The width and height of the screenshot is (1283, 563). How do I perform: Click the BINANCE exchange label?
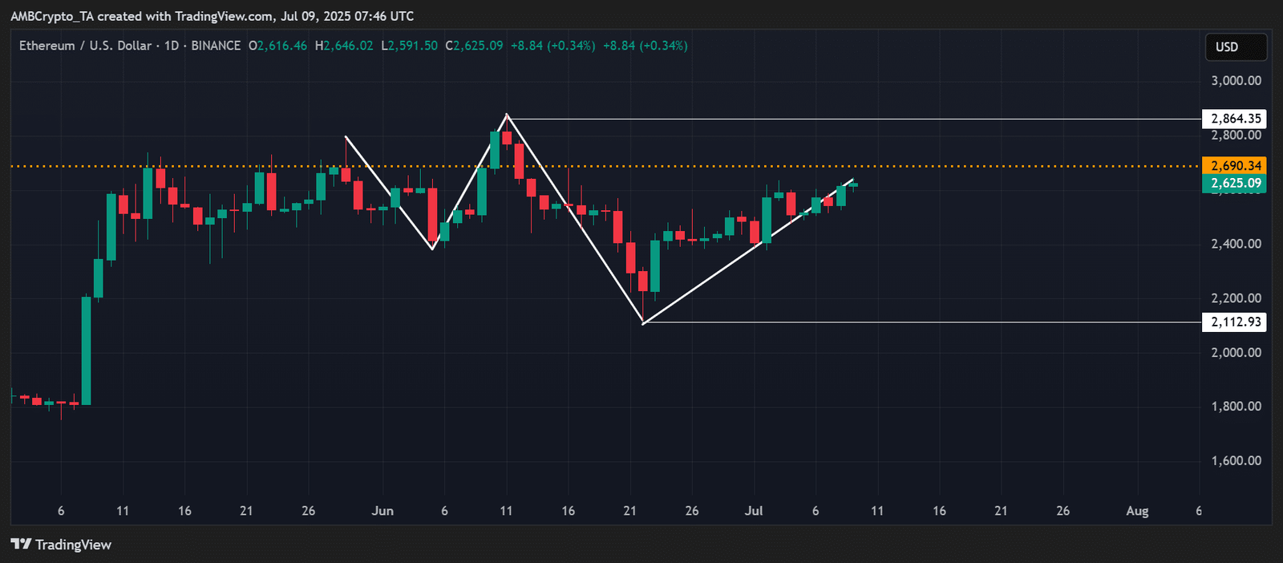point(216,46)
